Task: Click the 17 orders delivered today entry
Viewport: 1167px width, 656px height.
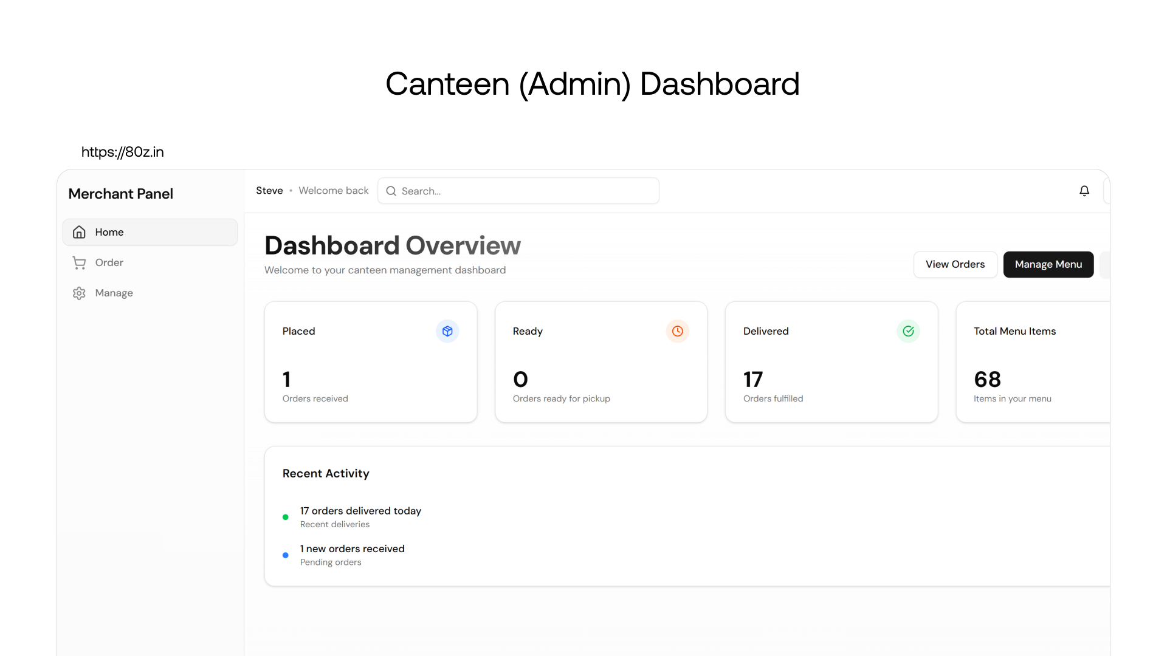Action: (360, 511)
